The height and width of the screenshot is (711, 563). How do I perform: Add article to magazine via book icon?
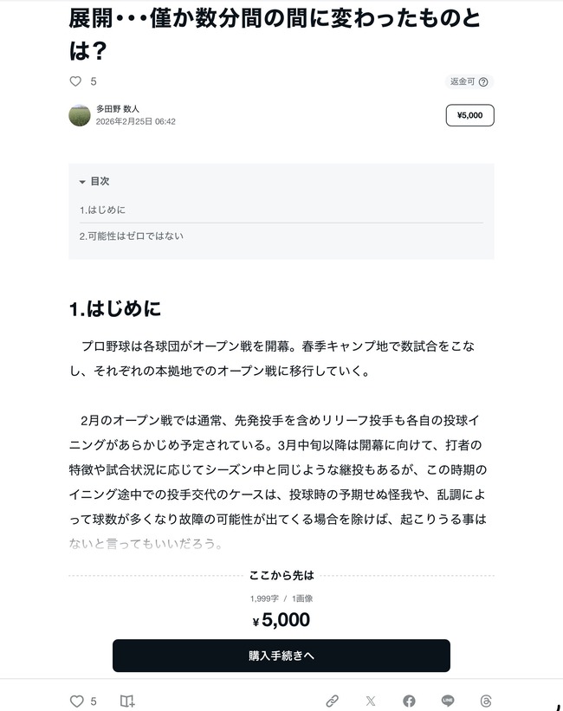click(127, 701)
